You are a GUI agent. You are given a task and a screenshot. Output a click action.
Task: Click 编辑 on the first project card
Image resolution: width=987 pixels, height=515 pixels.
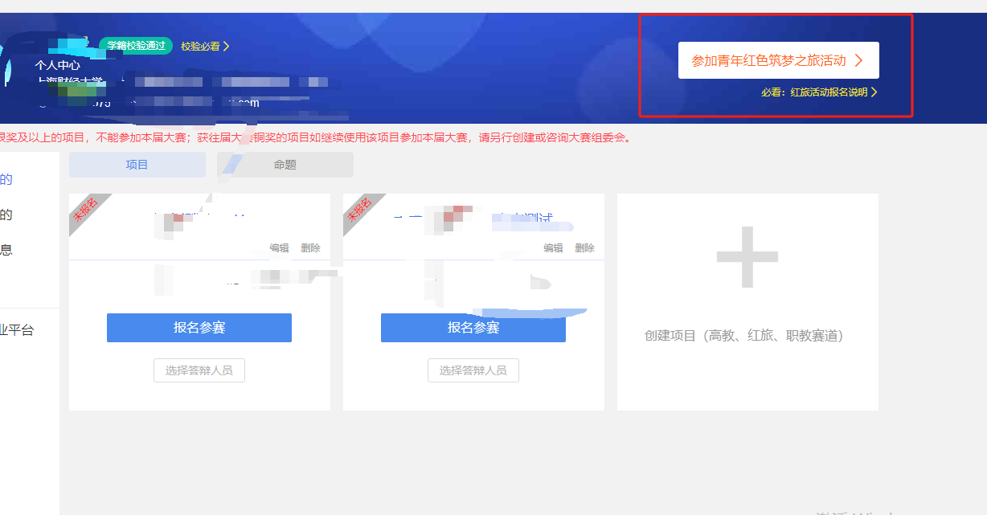pyautogui.click(x=279, y=248)
